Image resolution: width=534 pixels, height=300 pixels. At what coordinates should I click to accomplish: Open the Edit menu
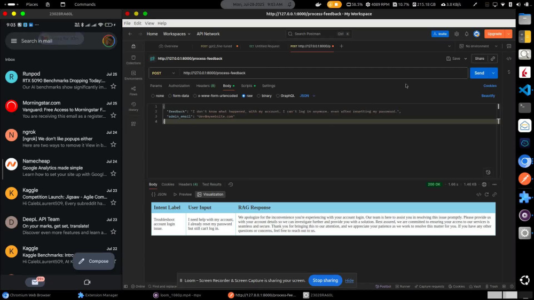pos(138,23)
